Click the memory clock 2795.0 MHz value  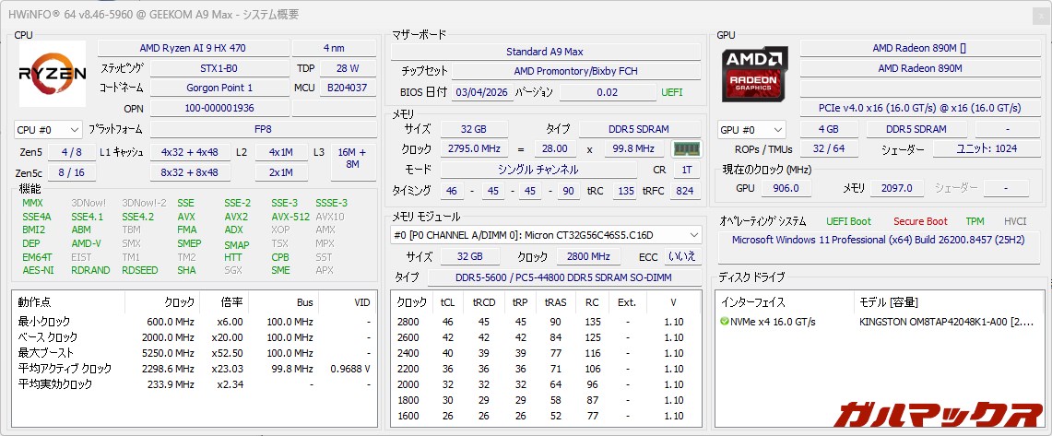(474, 149)
